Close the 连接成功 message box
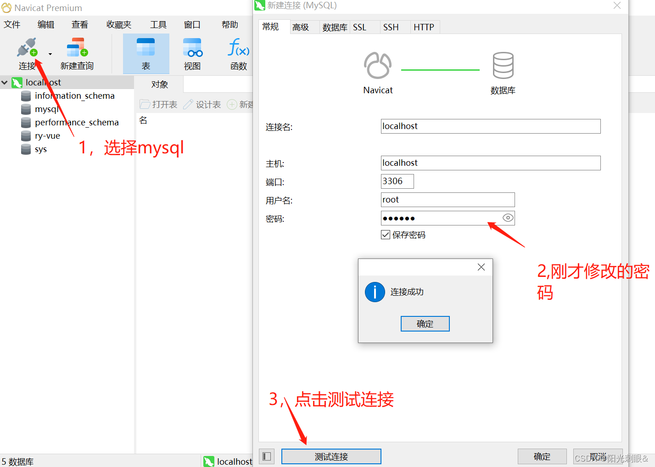The height and width of the screenshot is (467, 655). 481,267
